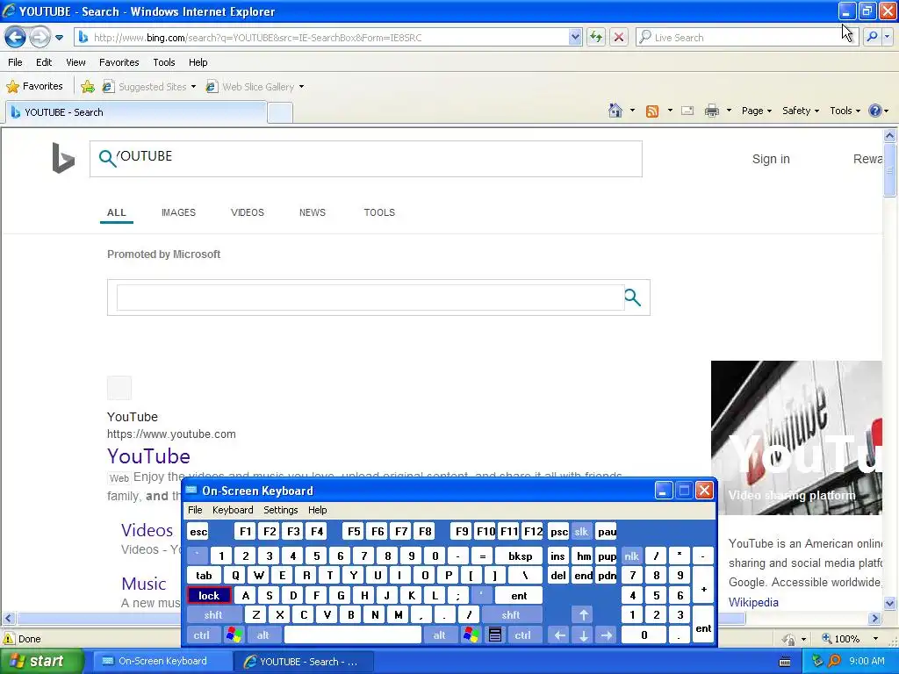
Task: Click the Read Mail envelope icon
Action: [687, 111]
